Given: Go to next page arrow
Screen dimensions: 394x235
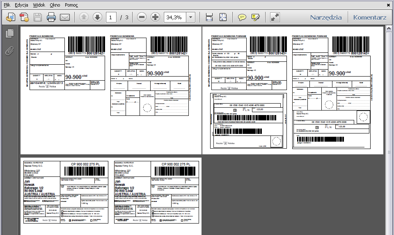Looking at the screenshot, I should click(x=98, y=17).
